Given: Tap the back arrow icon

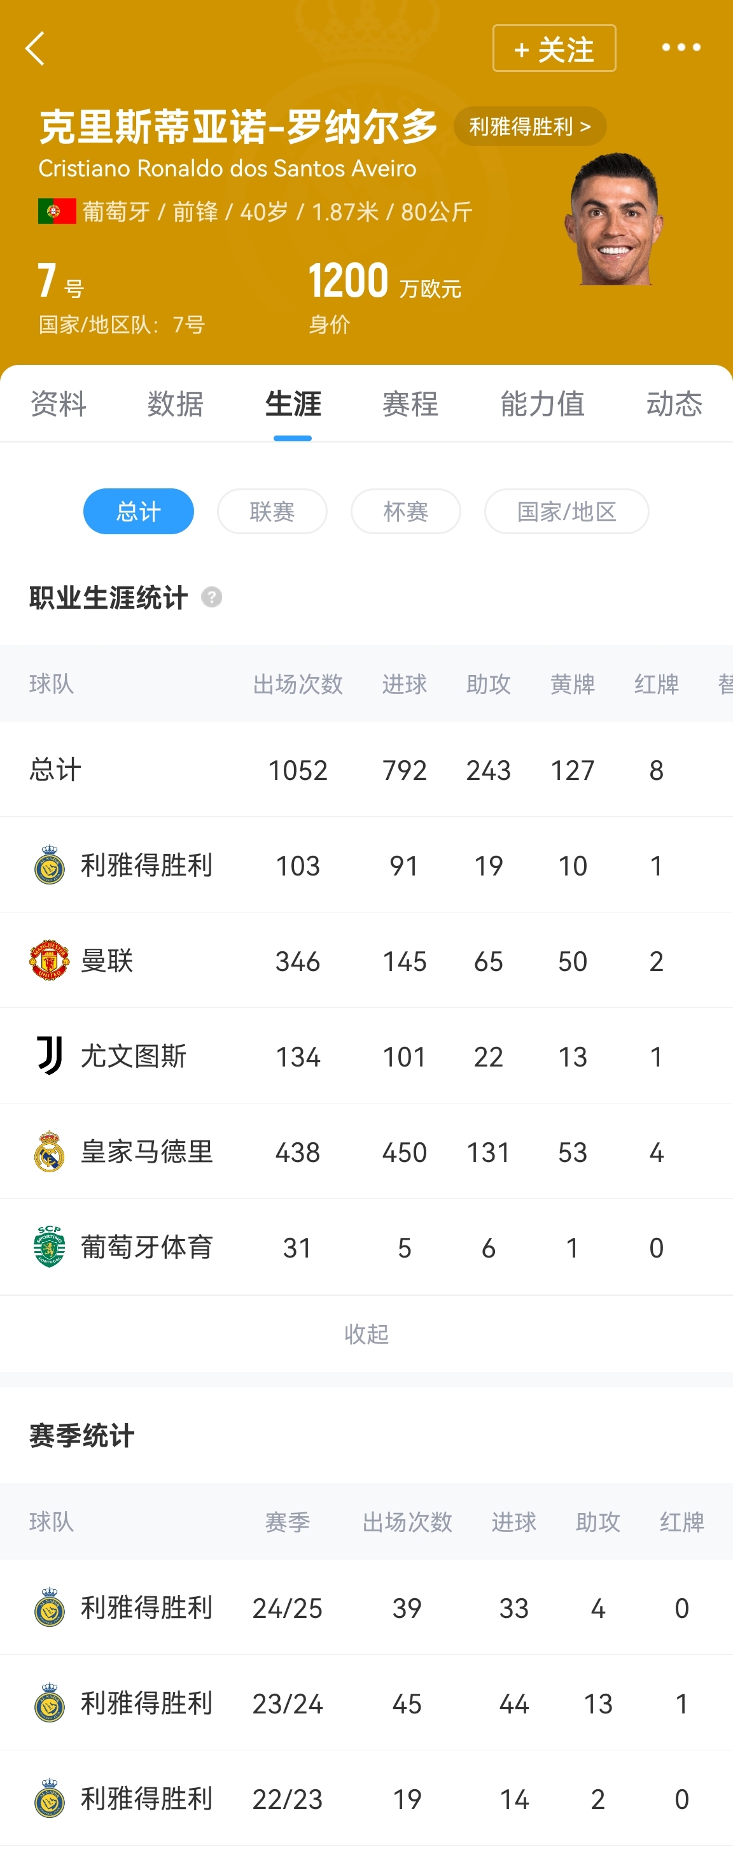Looking at the screenshot, I should click(35, 48).
